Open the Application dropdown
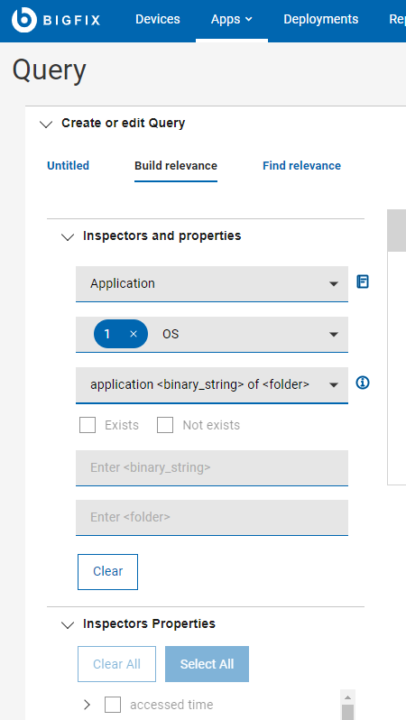This screenshot has height=720, width=406. 212,284
